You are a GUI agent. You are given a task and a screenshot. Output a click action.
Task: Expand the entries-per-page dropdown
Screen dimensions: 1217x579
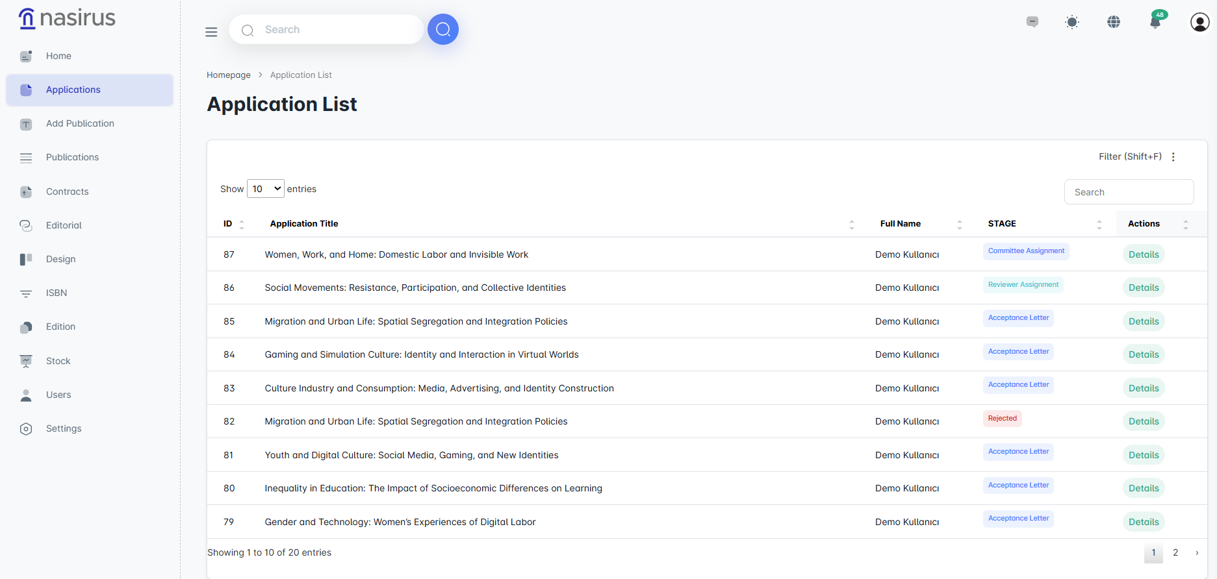[266, 189]
